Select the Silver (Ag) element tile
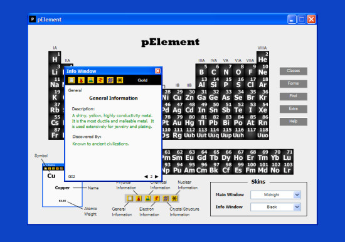This screenshot has height=242, width=345. (x=177, y=108)
